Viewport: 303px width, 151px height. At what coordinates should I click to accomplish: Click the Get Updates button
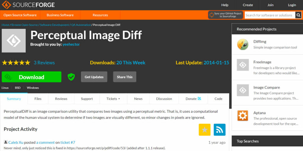(94, 77)
